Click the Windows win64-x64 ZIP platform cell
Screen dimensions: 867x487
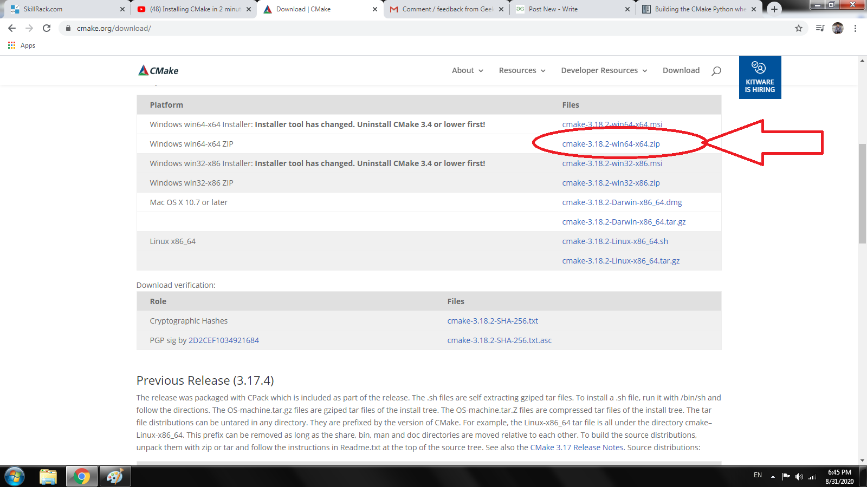pyautogui.click(x=192, y=144)
